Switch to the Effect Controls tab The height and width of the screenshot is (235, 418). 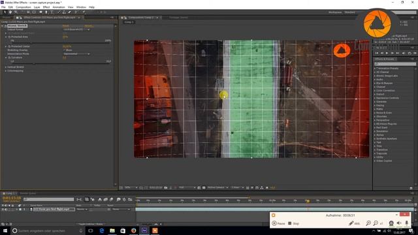pos(49,18)
